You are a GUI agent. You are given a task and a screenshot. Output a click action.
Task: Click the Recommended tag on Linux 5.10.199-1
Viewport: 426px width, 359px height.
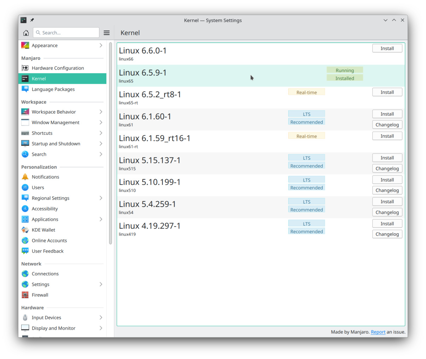click(307, 188)
